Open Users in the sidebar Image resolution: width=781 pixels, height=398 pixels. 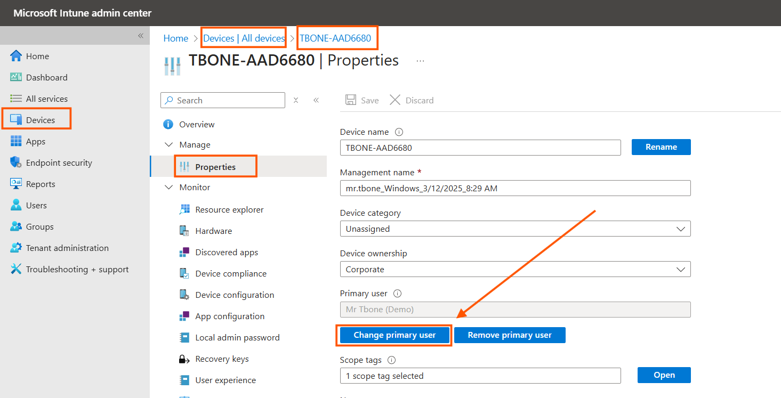pyautogui.click(x=36, y=205)
